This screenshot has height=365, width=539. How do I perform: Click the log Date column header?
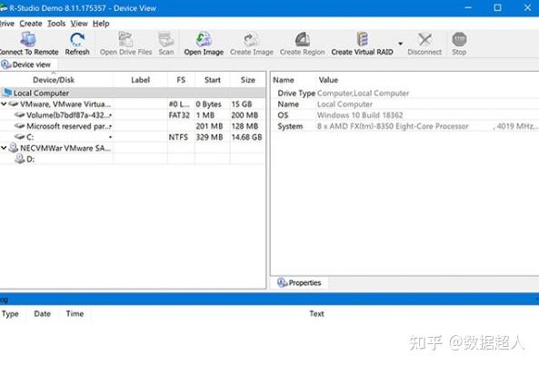pyautogui.click(x=43, y=313)
